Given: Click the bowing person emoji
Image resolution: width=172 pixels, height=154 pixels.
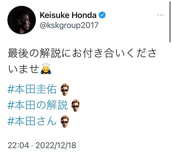Looking at the screenshot, I should pyautogui.click(x=46, y=69).
